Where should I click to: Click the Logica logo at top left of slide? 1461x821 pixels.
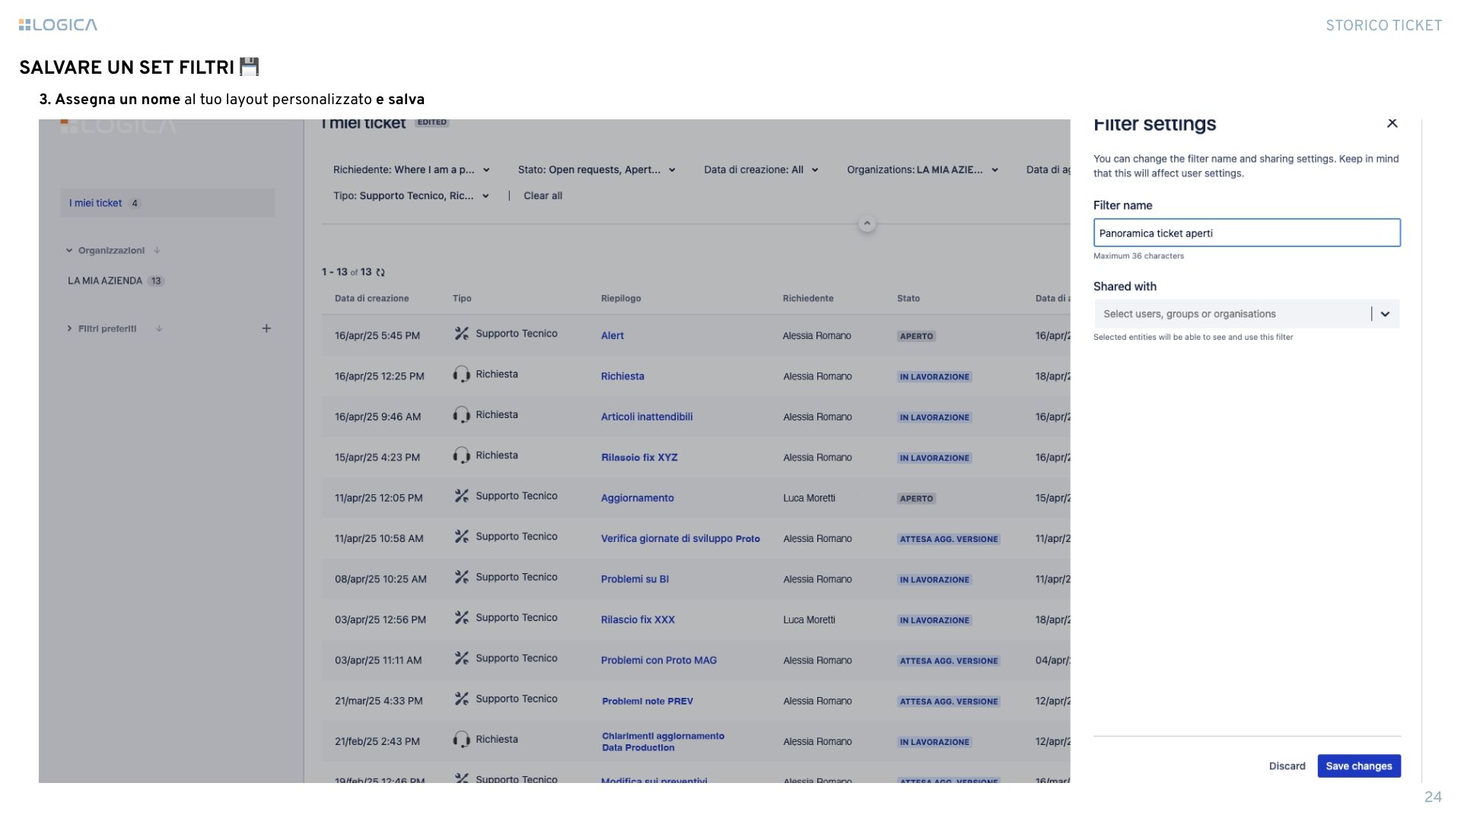pos(58,25)
